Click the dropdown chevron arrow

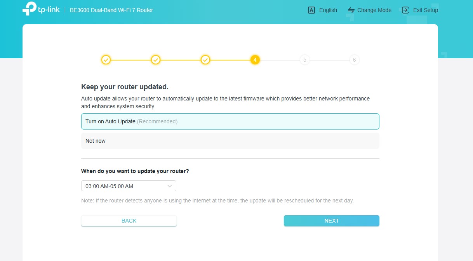pos(170,186)
